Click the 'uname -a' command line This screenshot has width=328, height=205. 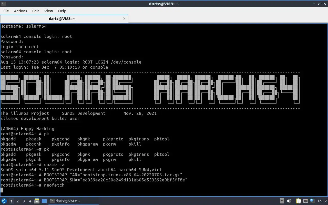[33, 165]
